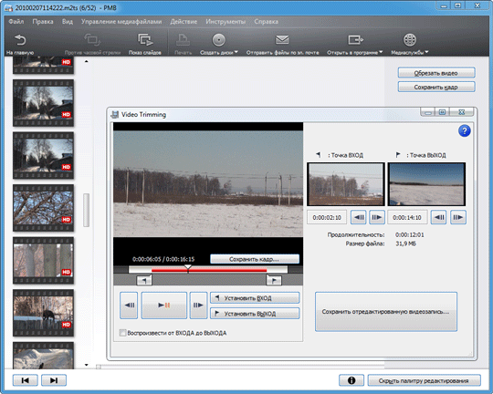Open the blue help question icon

click(x=464, y=130)
